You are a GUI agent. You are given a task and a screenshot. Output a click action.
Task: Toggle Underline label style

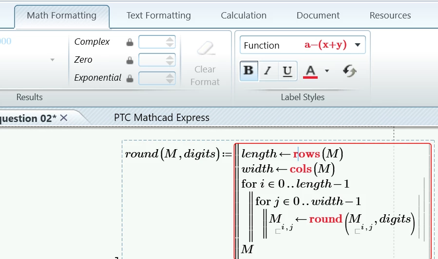pyautogui.click(x=287, y=71)
